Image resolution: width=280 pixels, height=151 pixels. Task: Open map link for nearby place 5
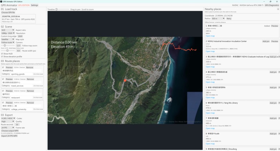(x=210, y=98)
